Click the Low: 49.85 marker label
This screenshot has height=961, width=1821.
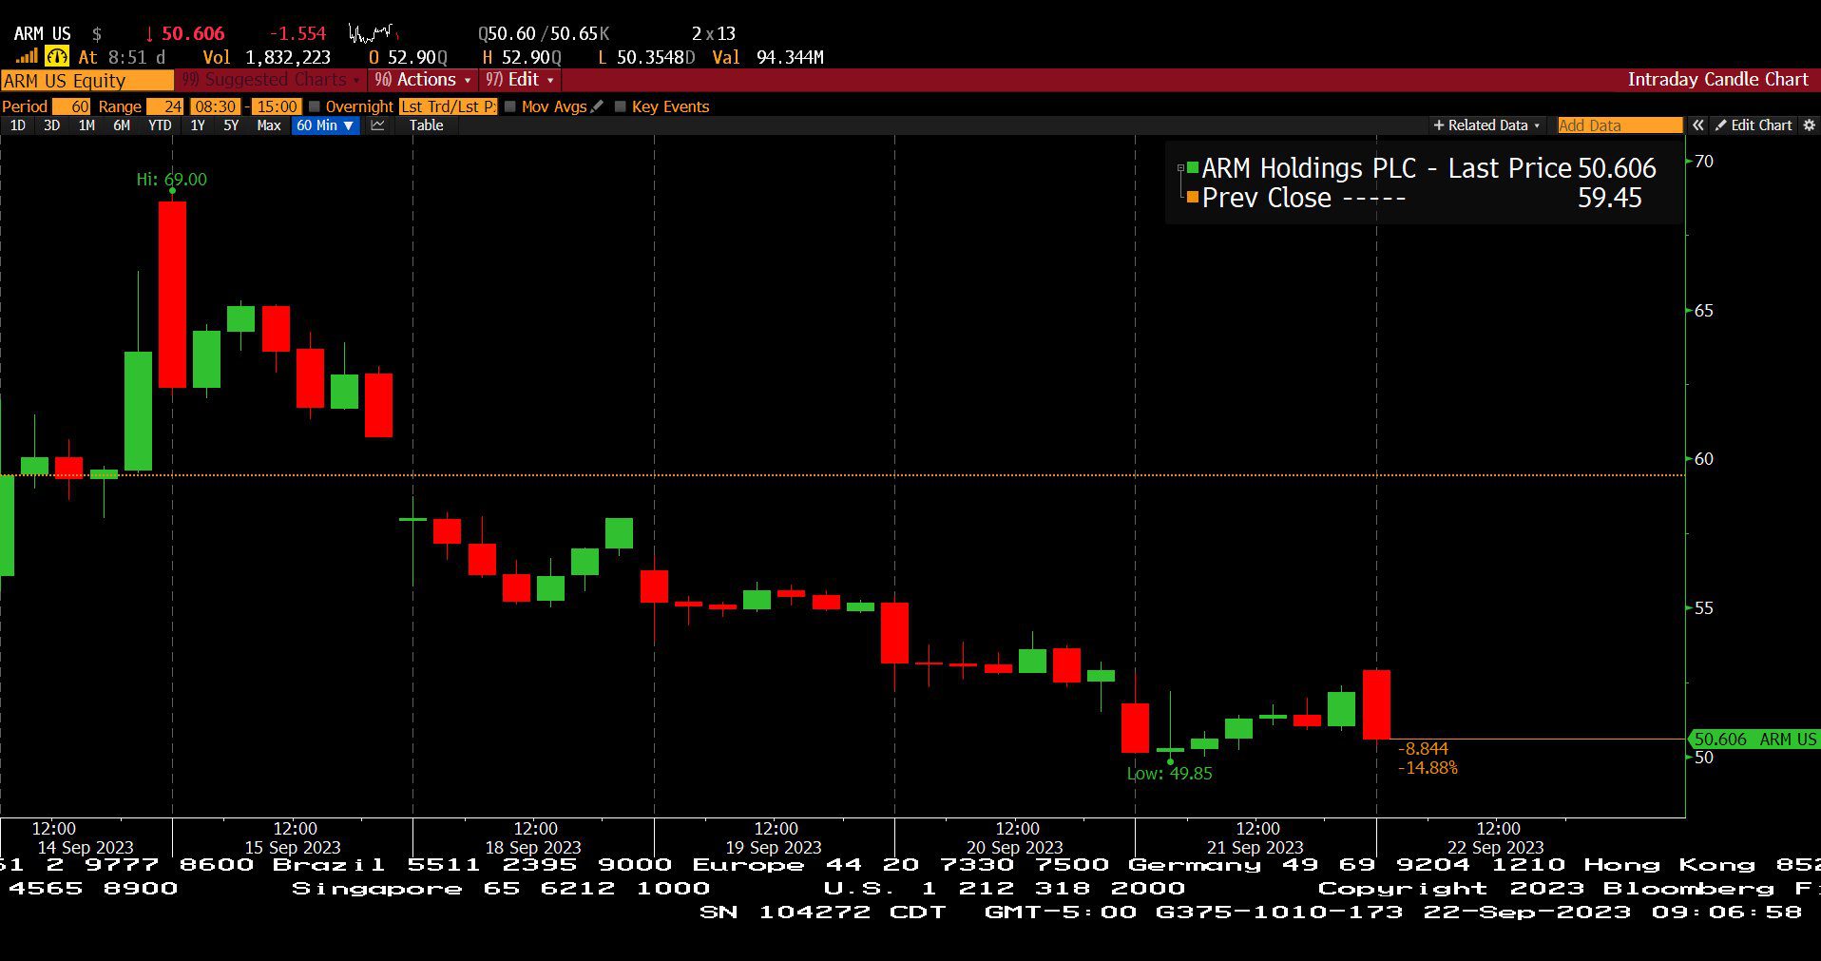(x=1170, y=774)
